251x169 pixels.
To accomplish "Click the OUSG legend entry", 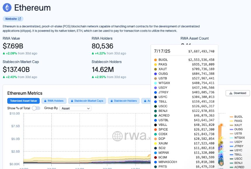I will 238,129.
